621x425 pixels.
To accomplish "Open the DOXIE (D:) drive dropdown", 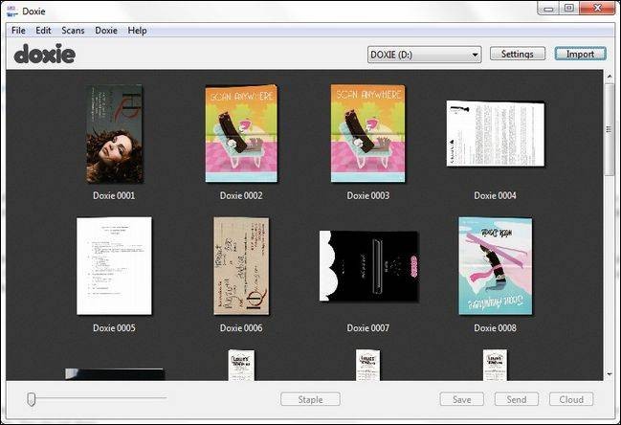I will tap(424, 55).
